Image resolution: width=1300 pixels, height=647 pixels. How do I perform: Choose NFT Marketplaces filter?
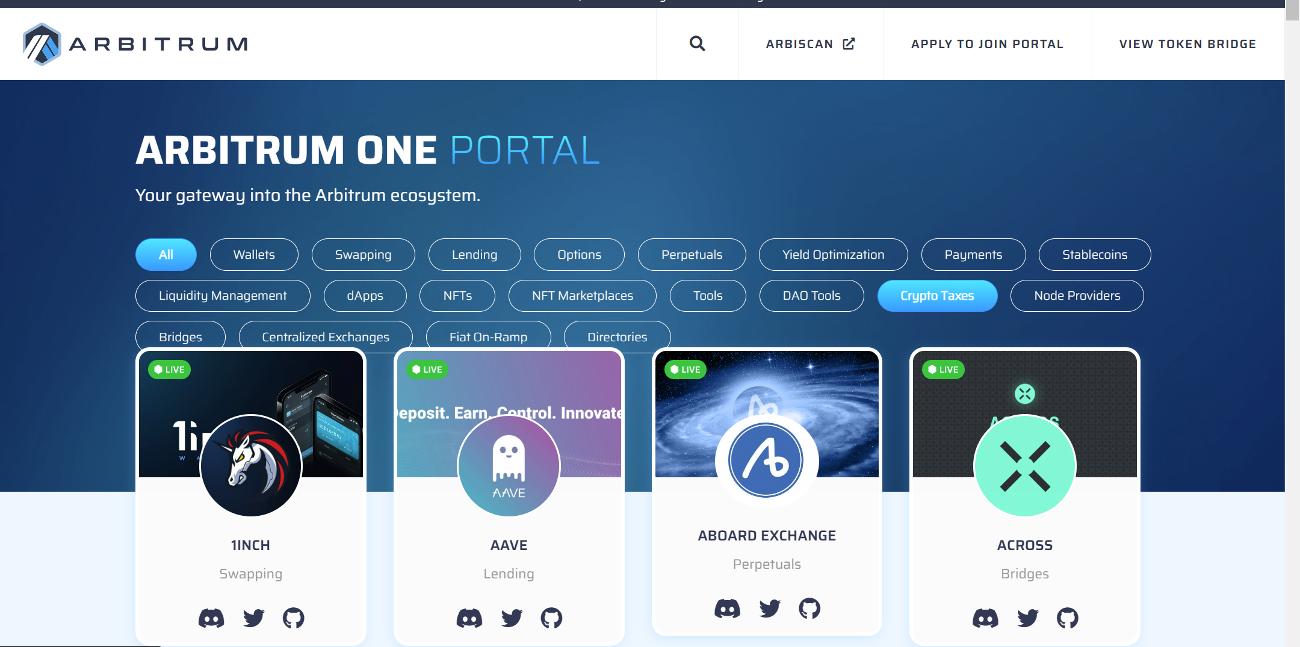click(x=583, y=296)
